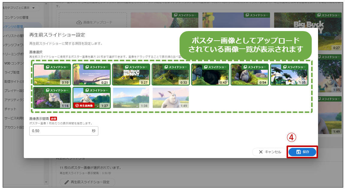The image size is (345, 190).
Task: Open ライブ配信 in the background sidebar
Action: coord(12,72)
